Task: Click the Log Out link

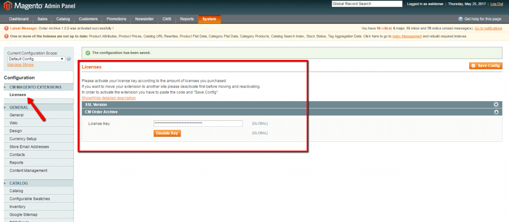Action: tap(497, 4)
